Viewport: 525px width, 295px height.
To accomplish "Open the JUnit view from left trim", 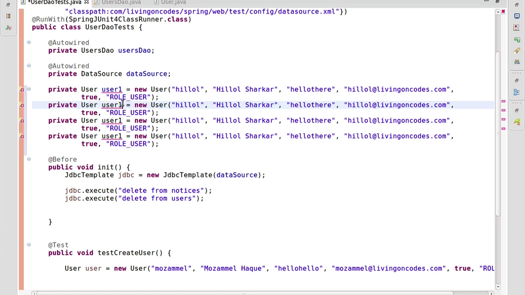I will 8,28.
